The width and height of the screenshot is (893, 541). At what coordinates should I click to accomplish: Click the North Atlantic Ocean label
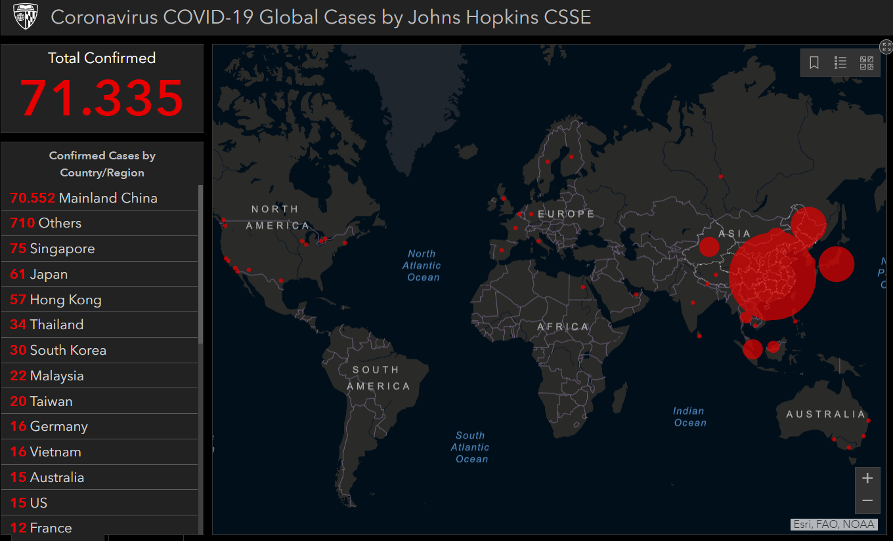pyautogui.click(x=422, y=266)
